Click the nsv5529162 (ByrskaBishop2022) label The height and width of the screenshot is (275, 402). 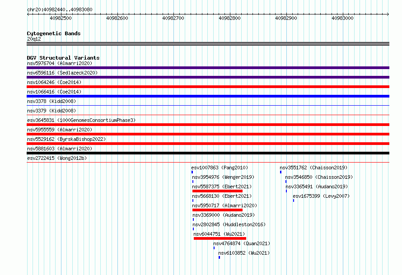click(x=66, y=139)
